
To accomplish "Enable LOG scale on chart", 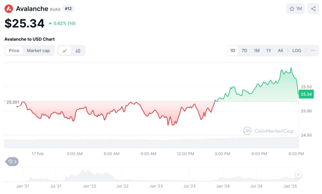I will coord(297,50).
